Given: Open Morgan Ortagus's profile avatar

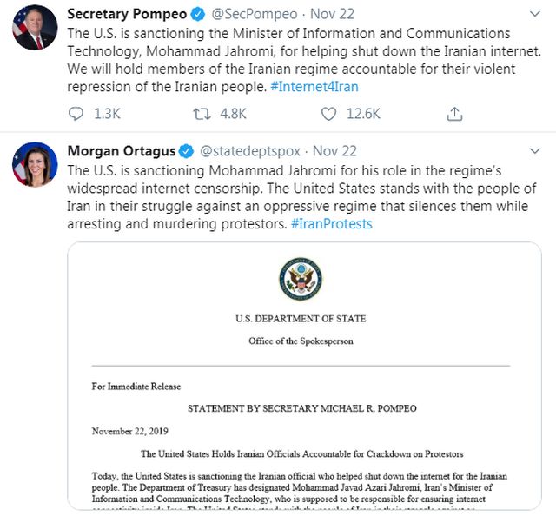Looking at the screenshot, I should 35,164.
